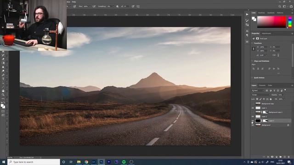Screen dimensions: 294x165
Task: Open Spotify from the taskbar
Action: [x=124, y=162]
